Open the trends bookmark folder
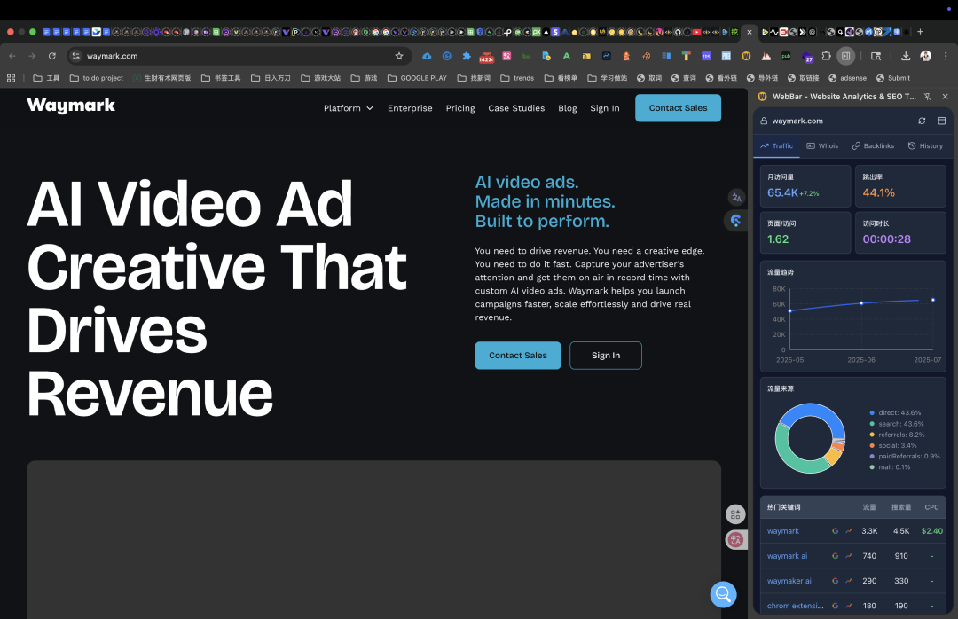The height and width of the screenshot is (619, 958). coord(517,78)
